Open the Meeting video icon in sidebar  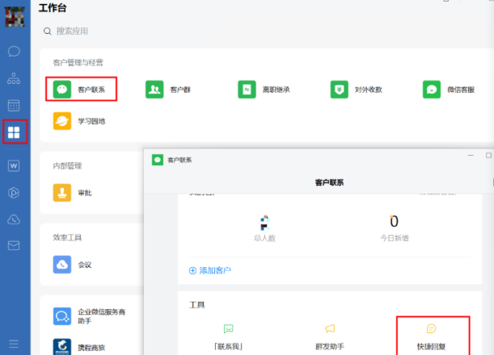(x=14, y=192)
